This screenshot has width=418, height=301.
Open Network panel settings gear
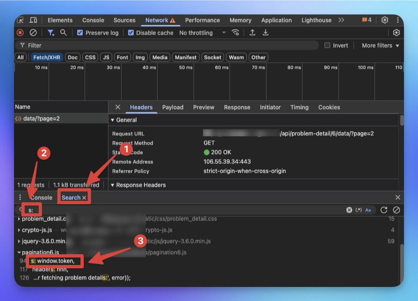[396, 33]
